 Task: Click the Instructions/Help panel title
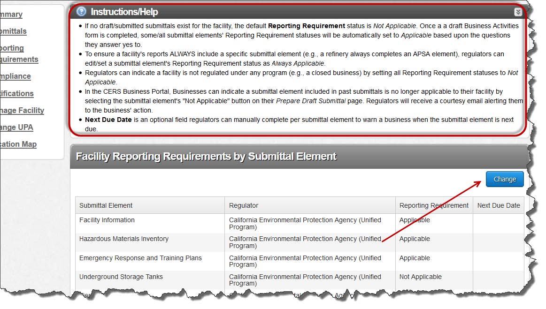click(x=124, y=12)
